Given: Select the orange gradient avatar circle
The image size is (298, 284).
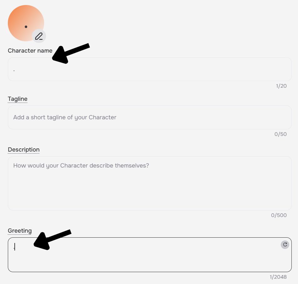Looking at the screenshot, I should click(26, 23).
